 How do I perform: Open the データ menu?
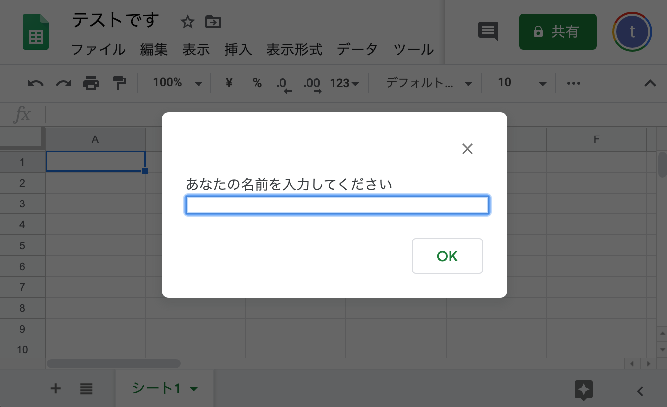[x=357, y=50]
